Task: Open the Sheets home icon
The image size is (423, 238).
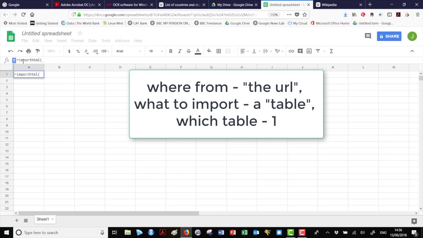Action: (11, 36)
